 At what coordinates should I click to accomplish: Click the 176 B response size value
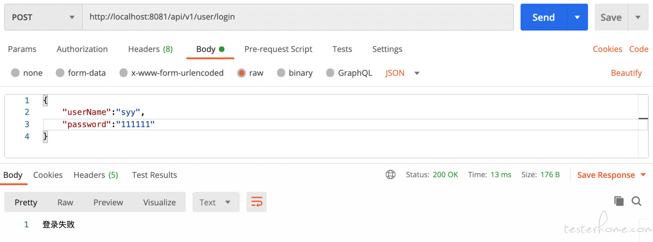[x=550, y=174]
